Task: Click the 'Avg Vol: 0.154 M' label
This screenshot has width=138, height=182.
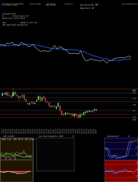Action: pos(89,5)
